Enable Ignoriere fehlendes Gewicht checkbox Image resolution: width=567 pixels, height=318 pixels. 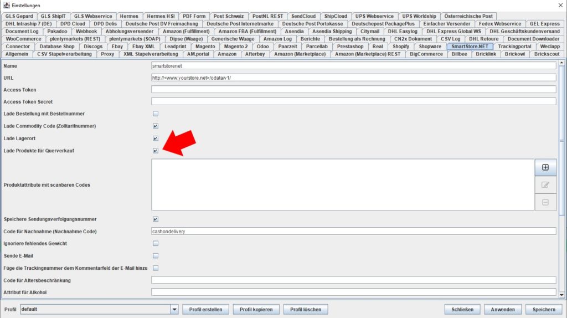(156, 243)
